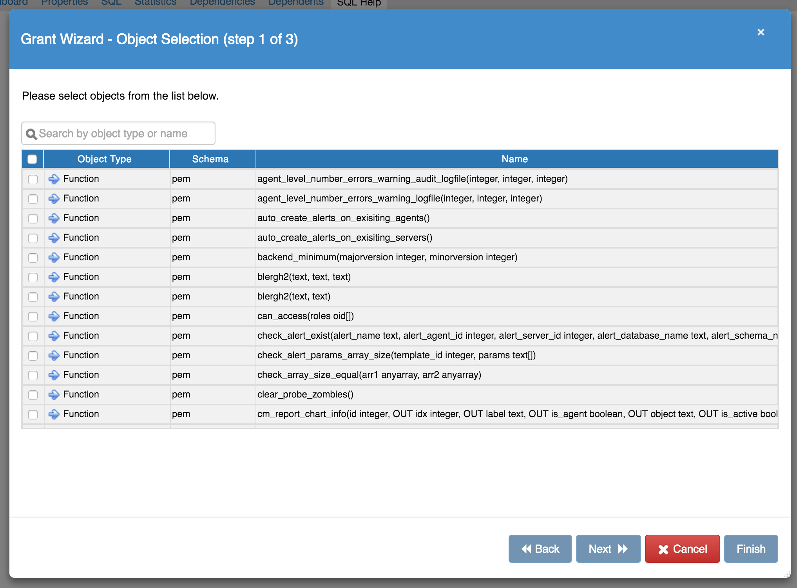Sort by Schema column header

210,159
